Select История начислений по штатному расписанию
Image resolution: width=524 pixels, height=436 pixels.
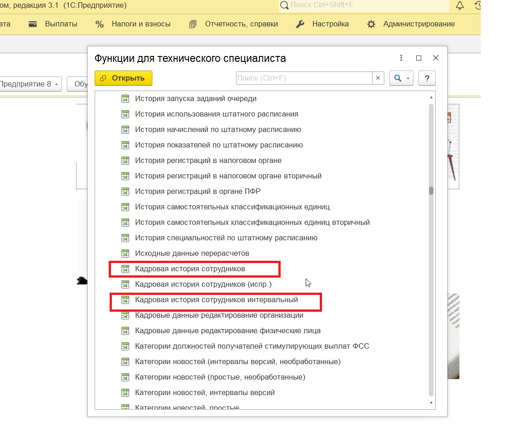[x=218, y=129]
